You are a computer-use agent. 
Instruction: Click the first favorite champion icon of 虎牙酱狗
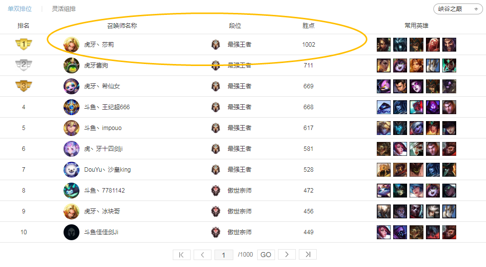(383, 66)
